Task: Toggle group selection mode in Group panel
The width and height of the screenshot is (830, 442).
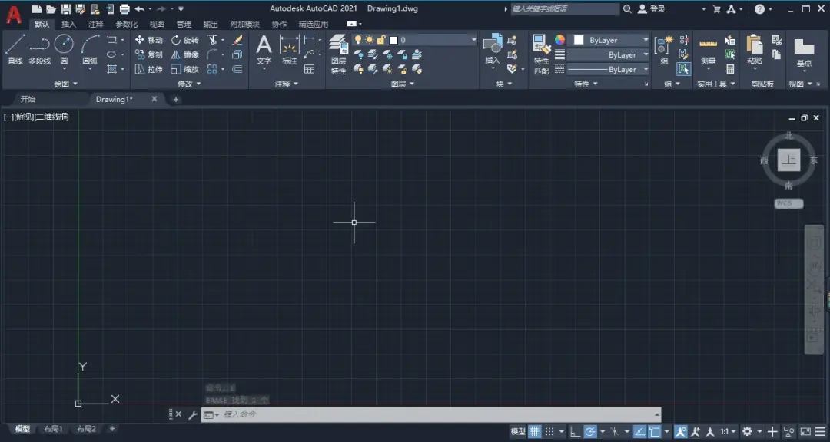Action: pyautogui.click(x=683, y=69)
